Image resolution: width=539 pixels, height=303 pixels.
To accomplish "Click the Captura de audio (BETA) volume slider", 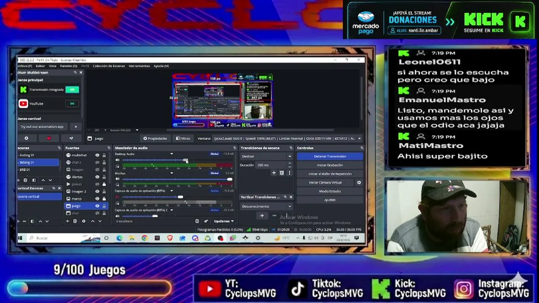I will point(177,197).
